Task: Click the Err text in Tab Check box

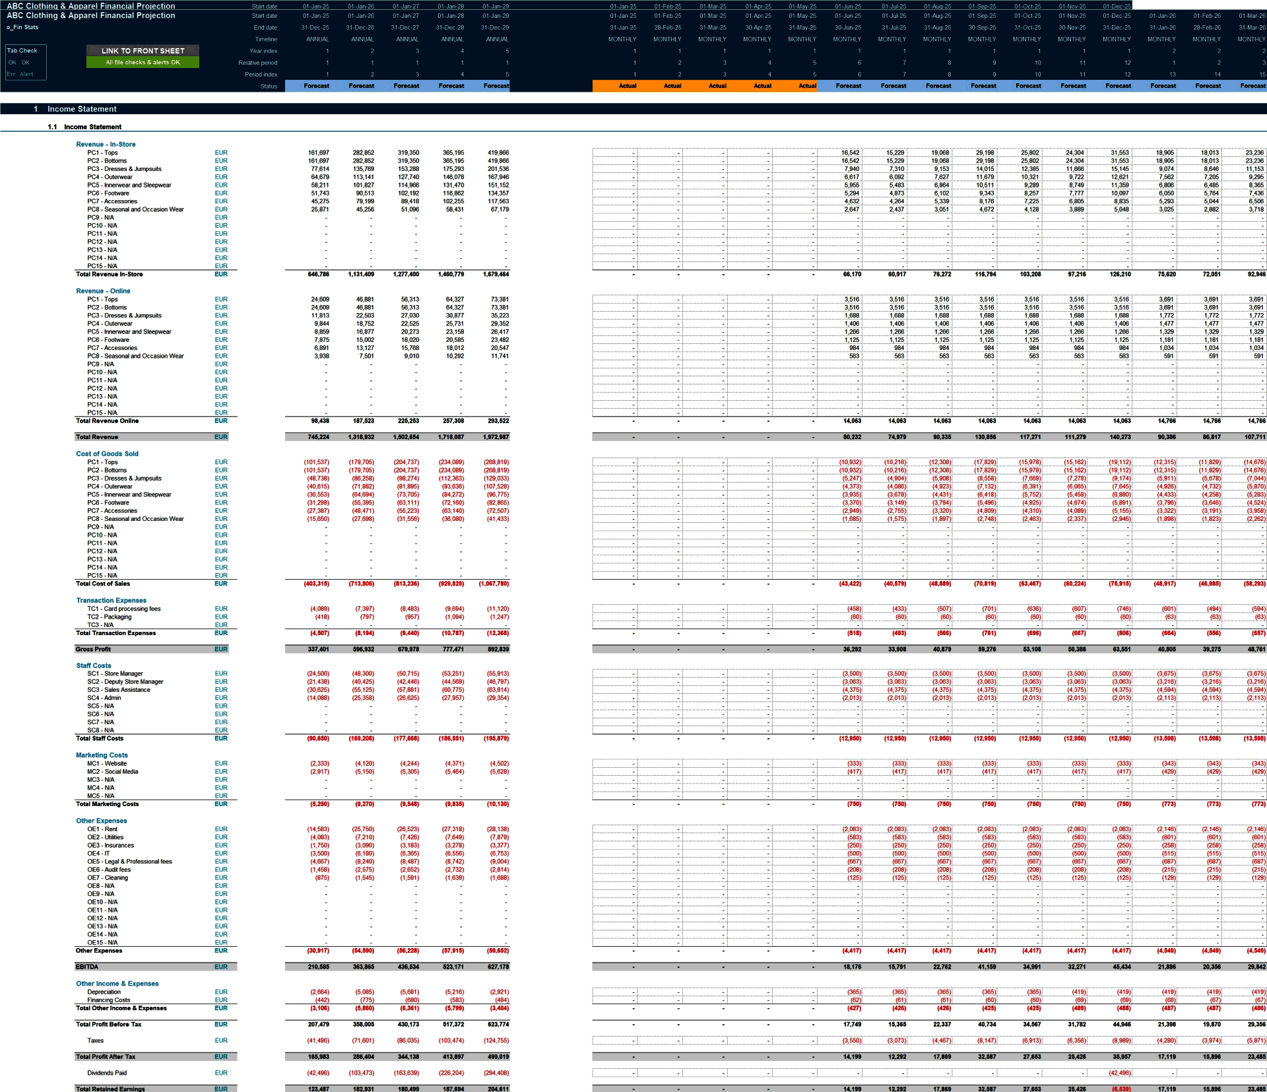Action: click(x=11, y=75)
